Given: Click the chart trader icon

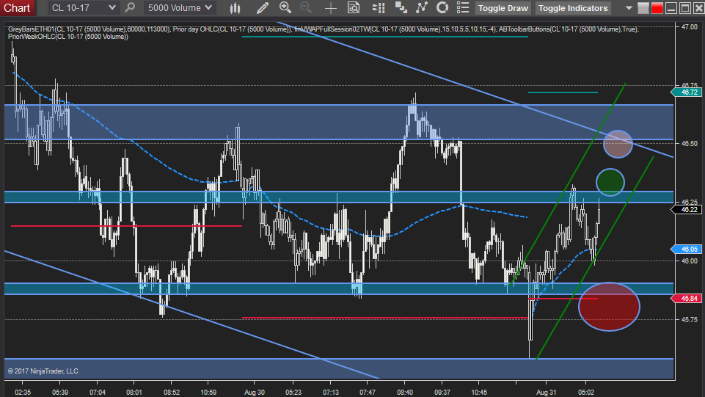Looking at the screenshot, I should [379, 7].
